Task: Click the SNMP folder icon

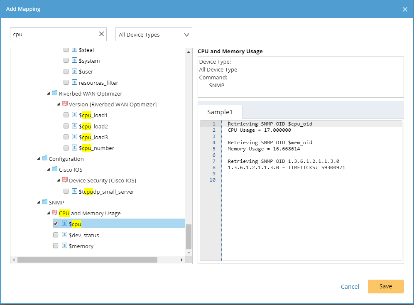Action: (44, 202)
